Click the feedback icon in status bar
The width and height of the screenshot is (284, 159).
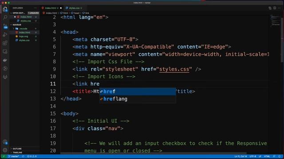(274, 156)
